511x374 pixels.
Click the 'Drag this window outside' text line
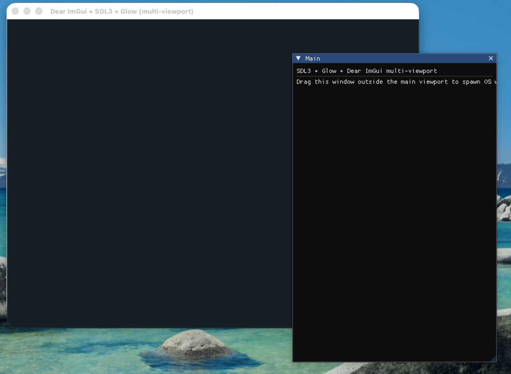tap(396, 82)
